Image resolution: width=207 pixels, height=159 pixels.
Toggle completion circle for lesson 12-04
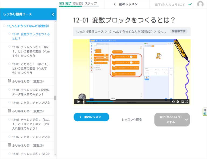coord(9,90)
